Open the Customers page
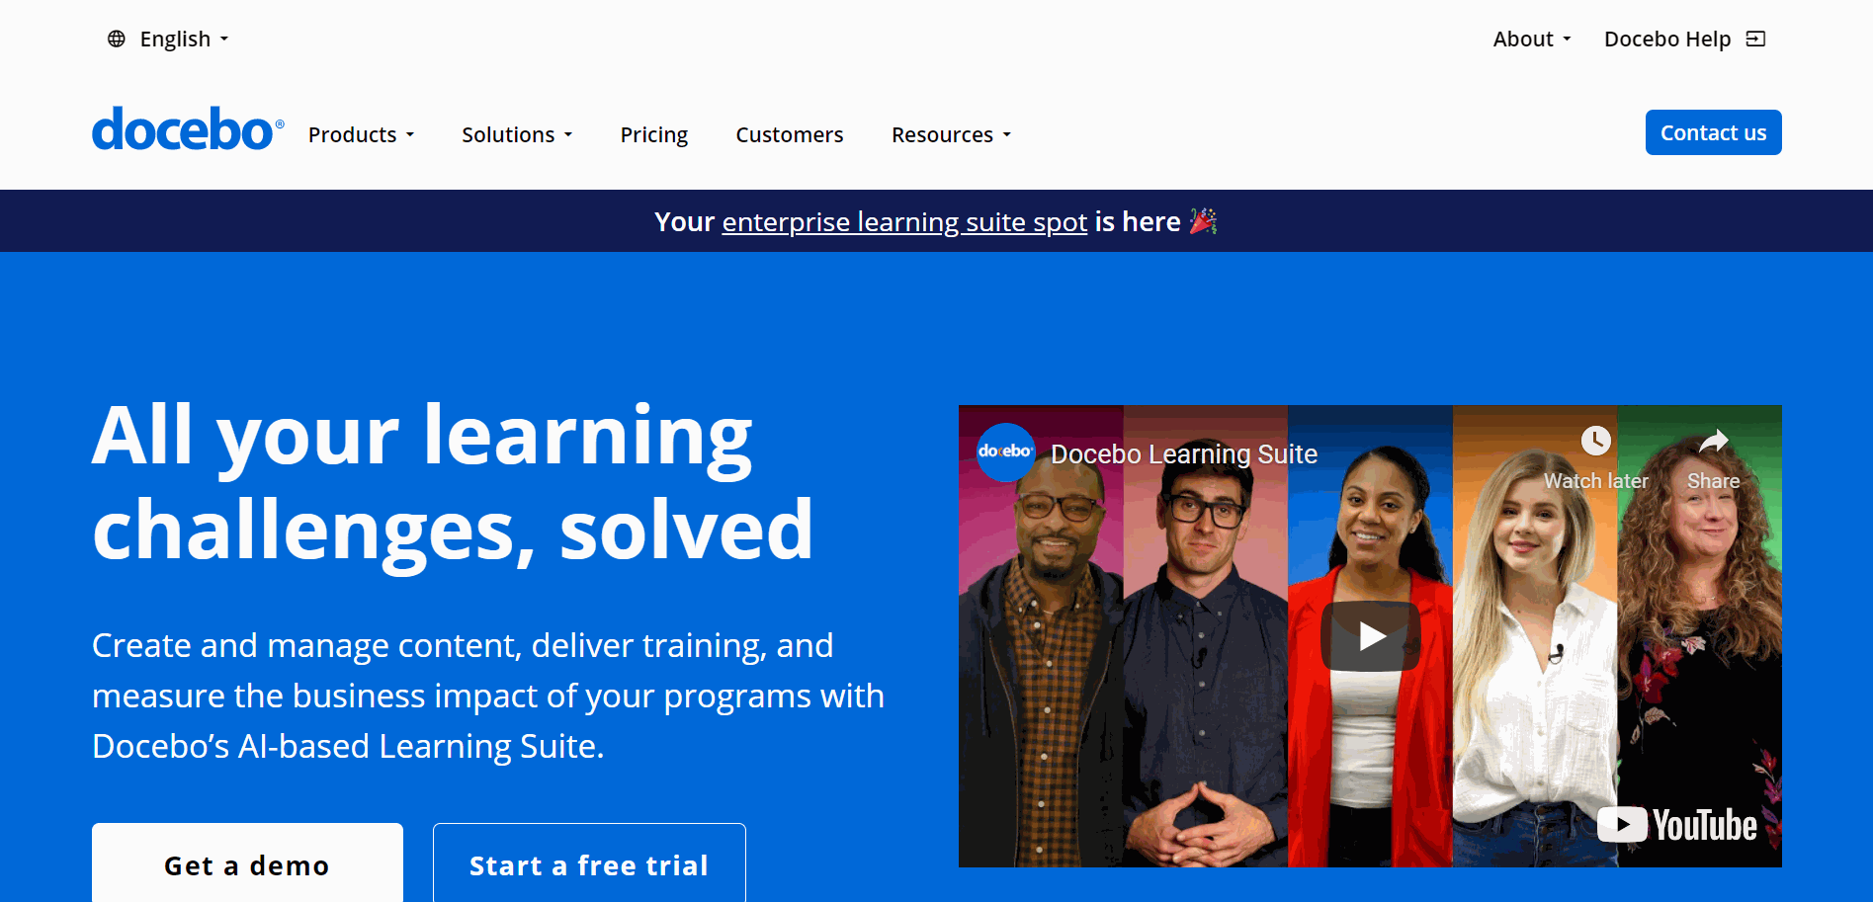Screen dimensions: 1873x902 click(789, 134)
